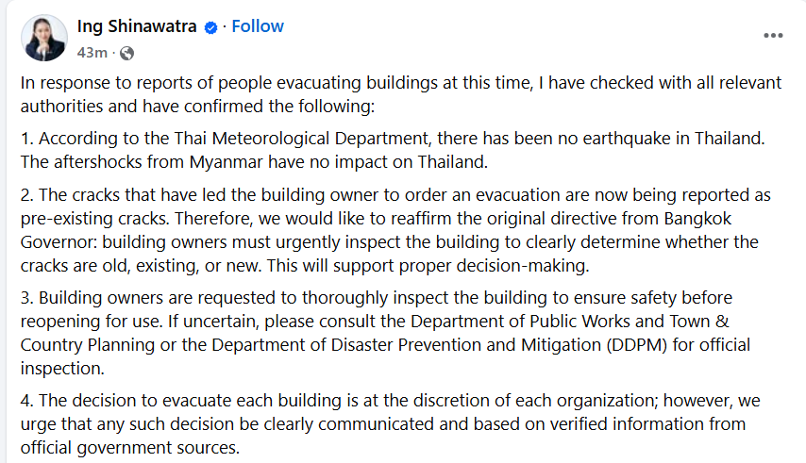Viewport: 806px width, 463px height.
Task: Open the Ing Shinawatra profile name link
Action: 137,26
